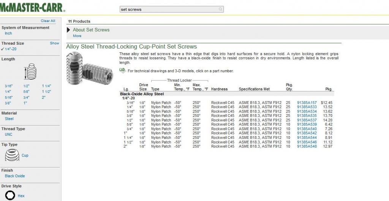The height and width of the screenshot is (201, 389).
Task: Open part number 91385A539
Action: coord(307,124)
